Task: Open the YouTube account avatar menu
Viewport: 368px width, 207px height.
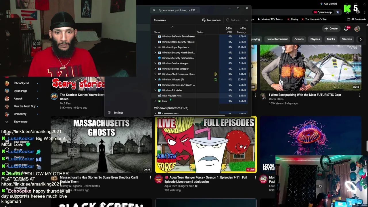Action: pyautogui.click(x=357, y=28)
